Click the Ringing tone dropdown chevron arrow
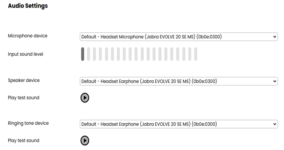284x150 pixels. [275, 124]
